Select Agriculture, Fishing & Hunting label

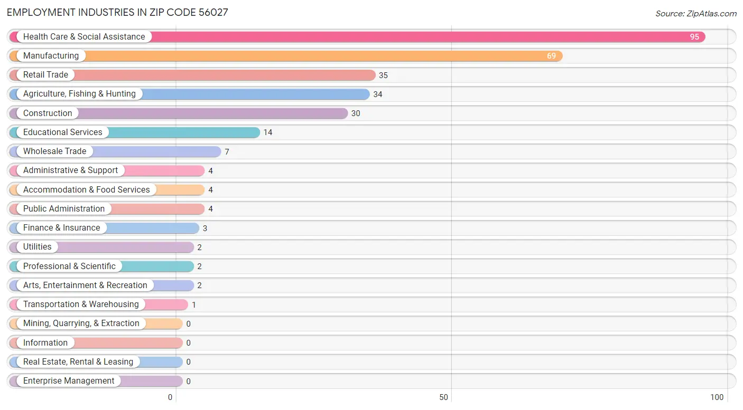click(x=79, y=93)
